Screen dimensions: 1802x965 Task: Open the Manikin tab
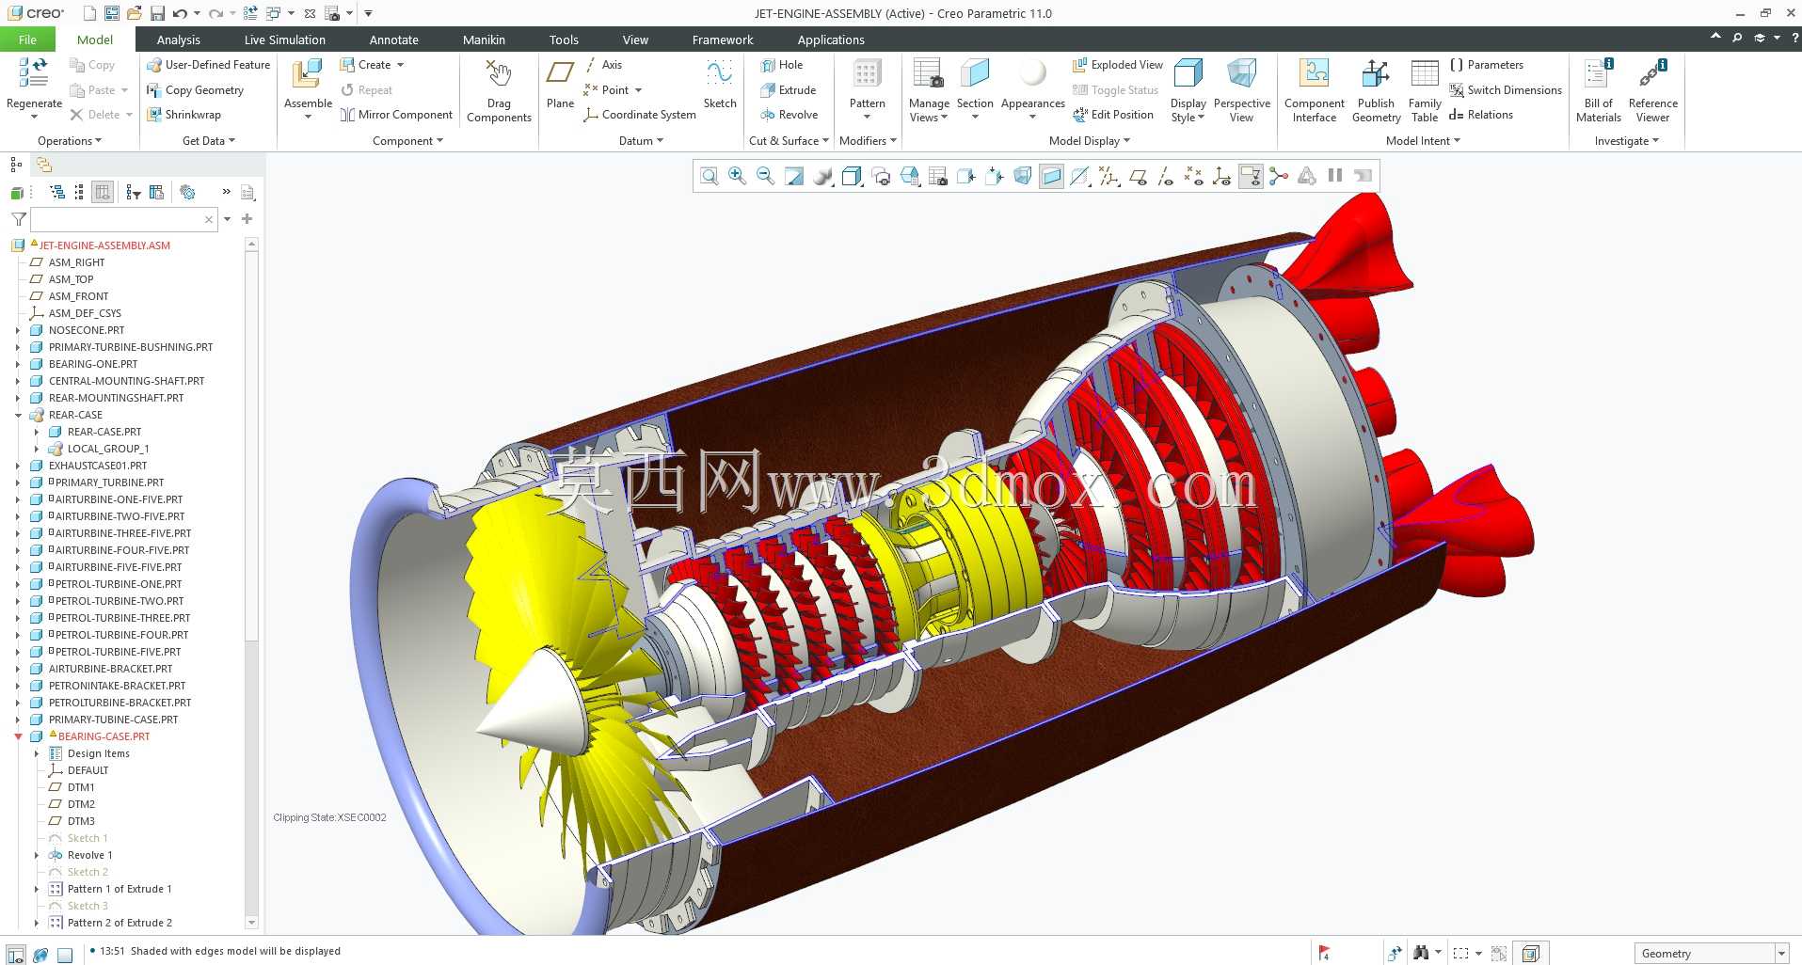tap(484, 40)
